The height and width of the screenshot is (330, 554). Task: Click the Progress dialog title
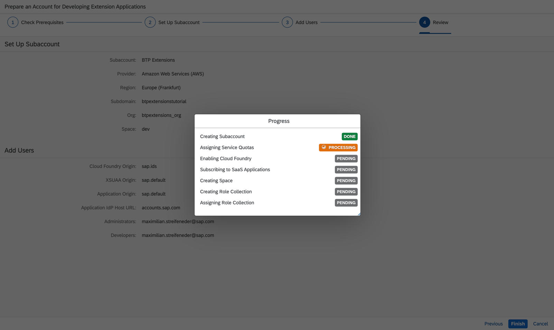pyautogui.click(x=279, y=121)
